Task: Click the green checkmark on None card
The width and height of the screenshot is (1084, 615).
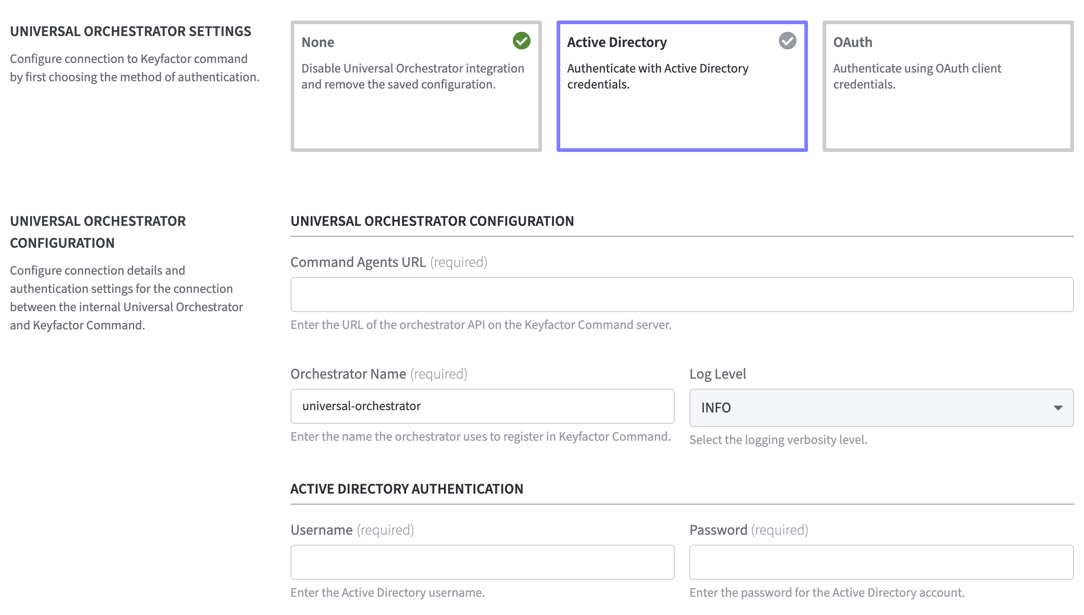Action: pos(521,41)
